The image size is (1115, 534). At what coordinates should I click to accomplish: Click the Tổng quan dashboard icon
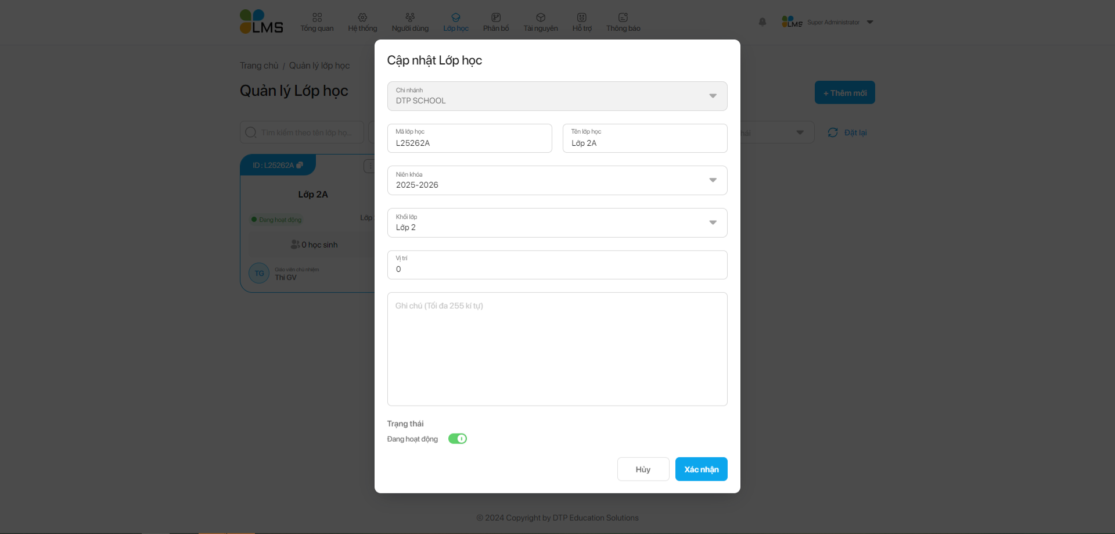[x=317, y=17]
